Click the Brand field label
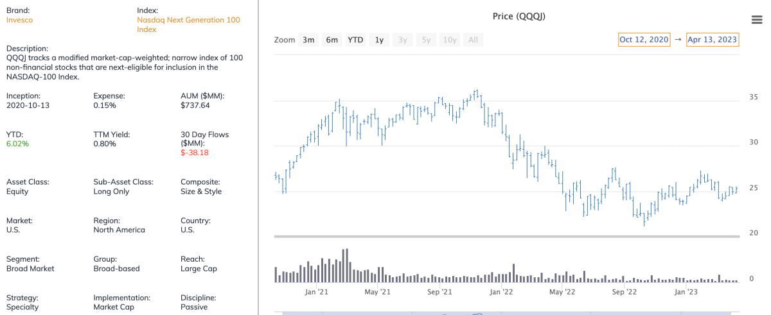Screen dimensions: 771x315 coord(18,11)
